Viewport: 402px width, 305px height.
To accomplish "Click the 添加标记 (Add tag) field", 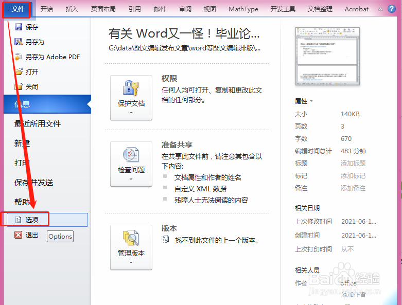I will coord(353,176).
